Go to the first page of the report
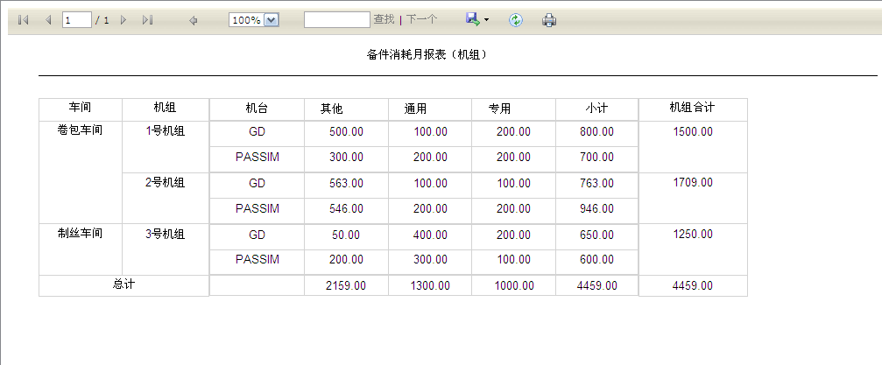Viewport: 882px width, 365px height. 23,20
